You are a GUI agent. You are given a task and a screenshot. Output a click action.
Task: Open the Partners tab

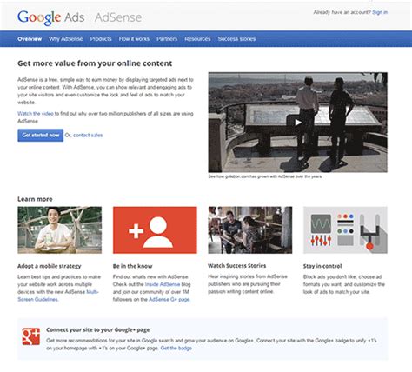click(x=167, y=39)
